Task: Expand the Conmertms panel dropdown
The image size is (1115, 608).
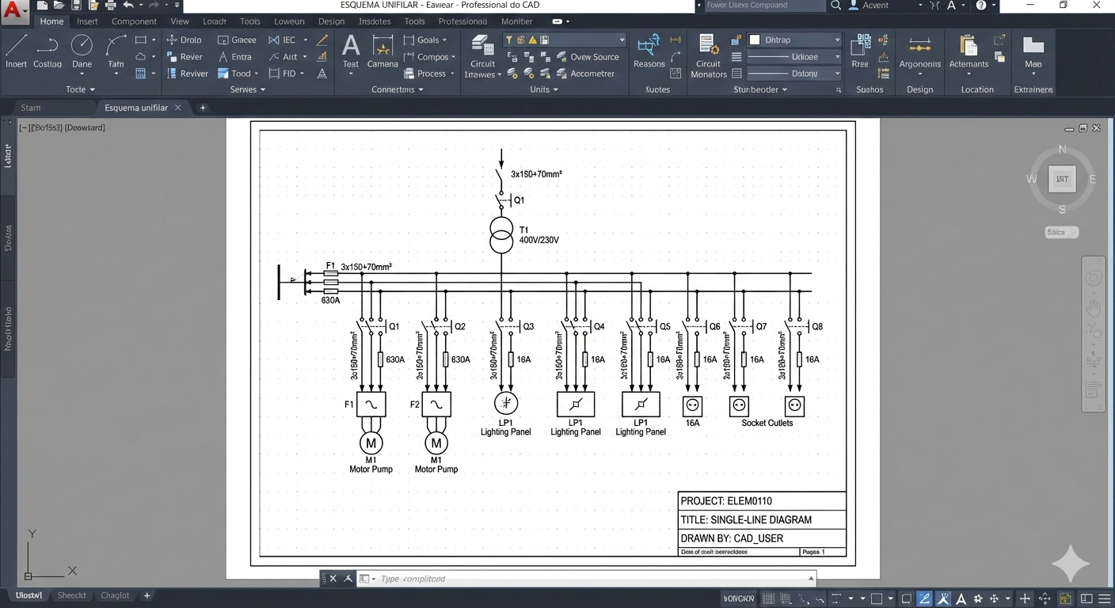Action: pyautogui.click(x=398, y=89)
